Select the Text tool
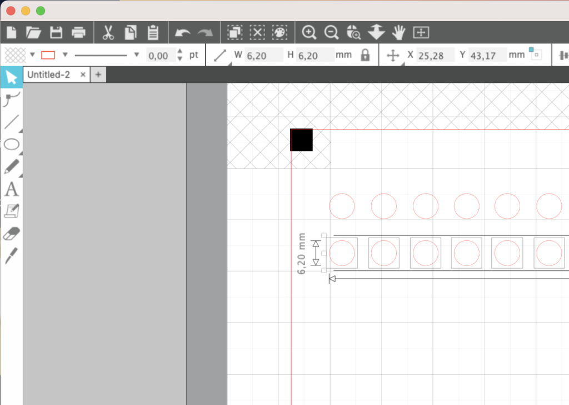The height and width of the screenshot is (405, 569). tap(11, 190)
